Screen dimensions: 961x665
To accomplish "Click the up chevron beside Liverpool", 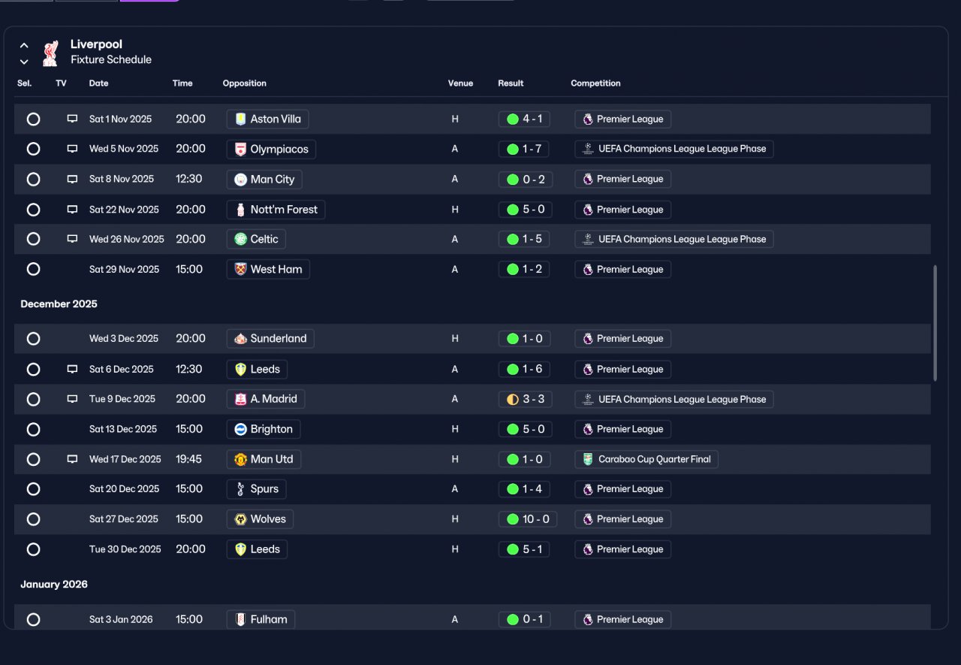I will [x=24, y=45].
